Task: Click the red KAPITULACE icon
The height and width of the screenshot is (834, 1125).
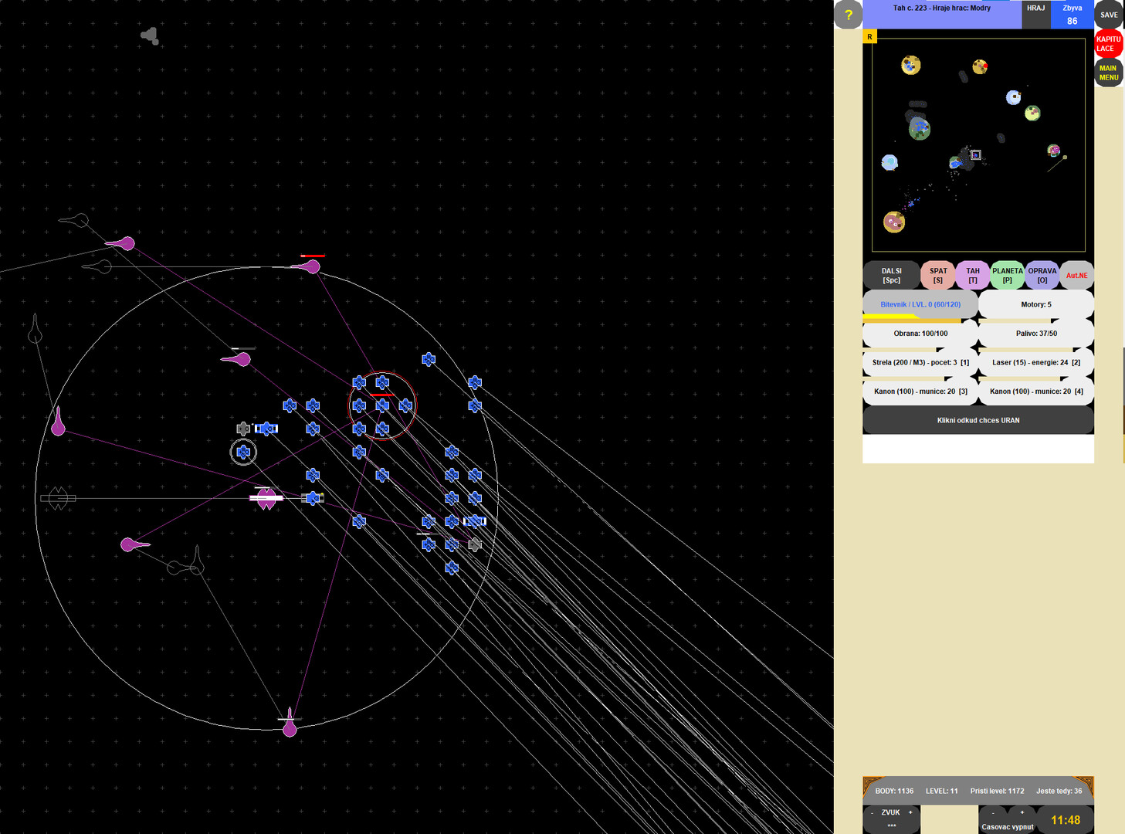Action: point(1109,44)
